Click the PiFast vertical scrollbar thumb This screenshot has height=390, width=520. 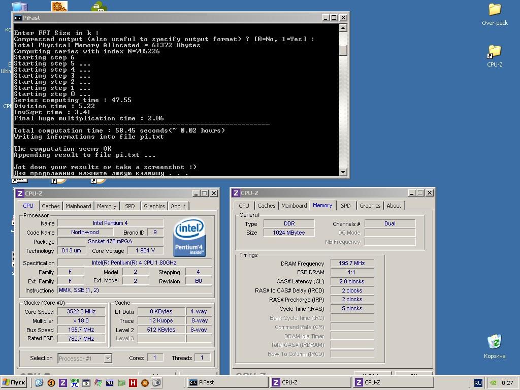(x=343, y=50)
